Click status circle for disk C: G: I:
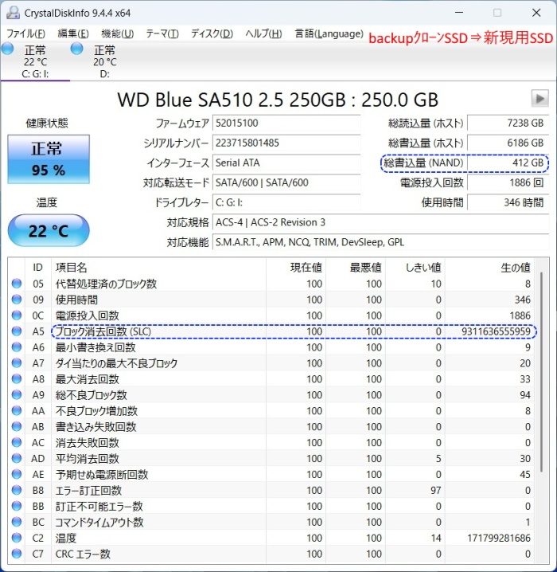 [7, 49]
